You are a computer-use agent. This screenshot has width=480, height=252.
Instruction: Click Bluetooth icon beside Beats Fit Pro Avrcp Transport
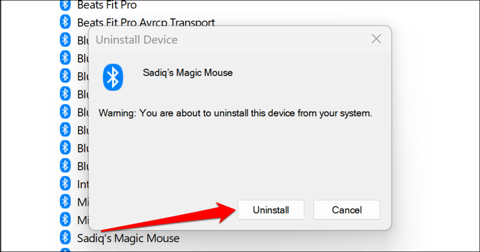point(65,22)
